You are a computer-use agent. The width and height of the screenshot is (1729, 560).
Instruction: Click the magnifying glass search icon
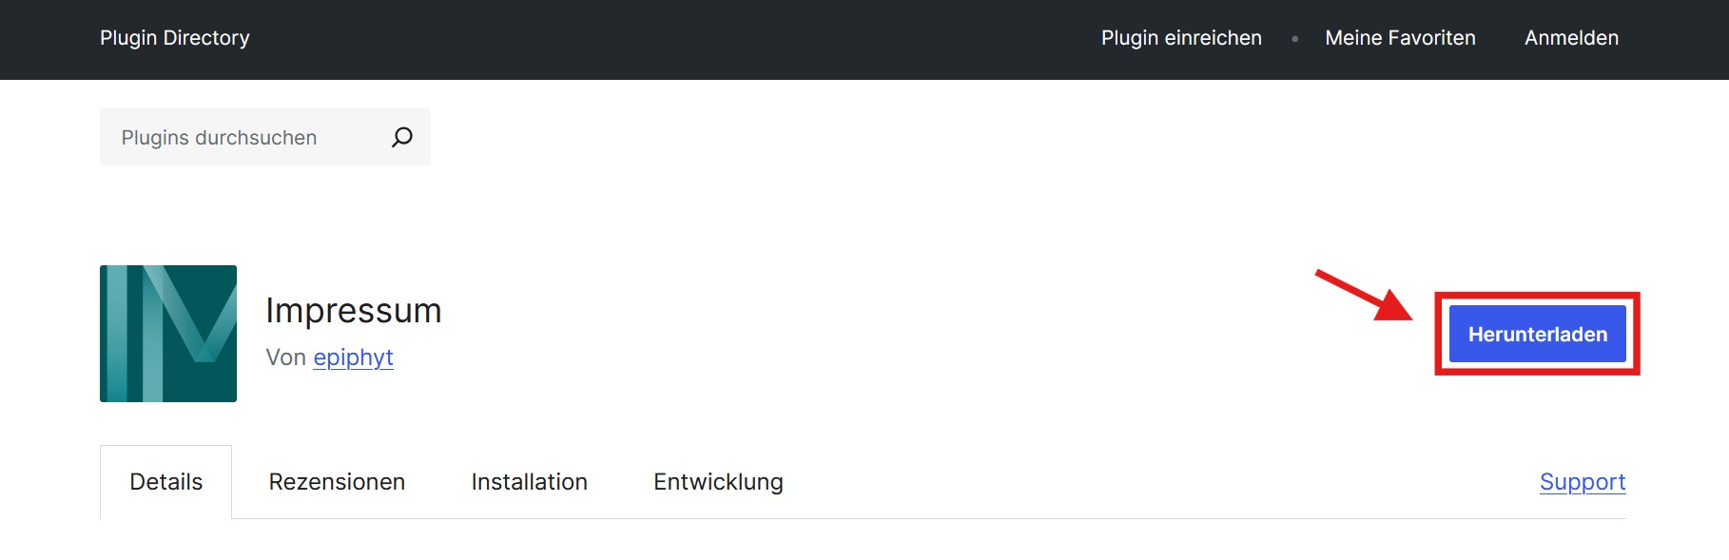[x=402, y=137]
